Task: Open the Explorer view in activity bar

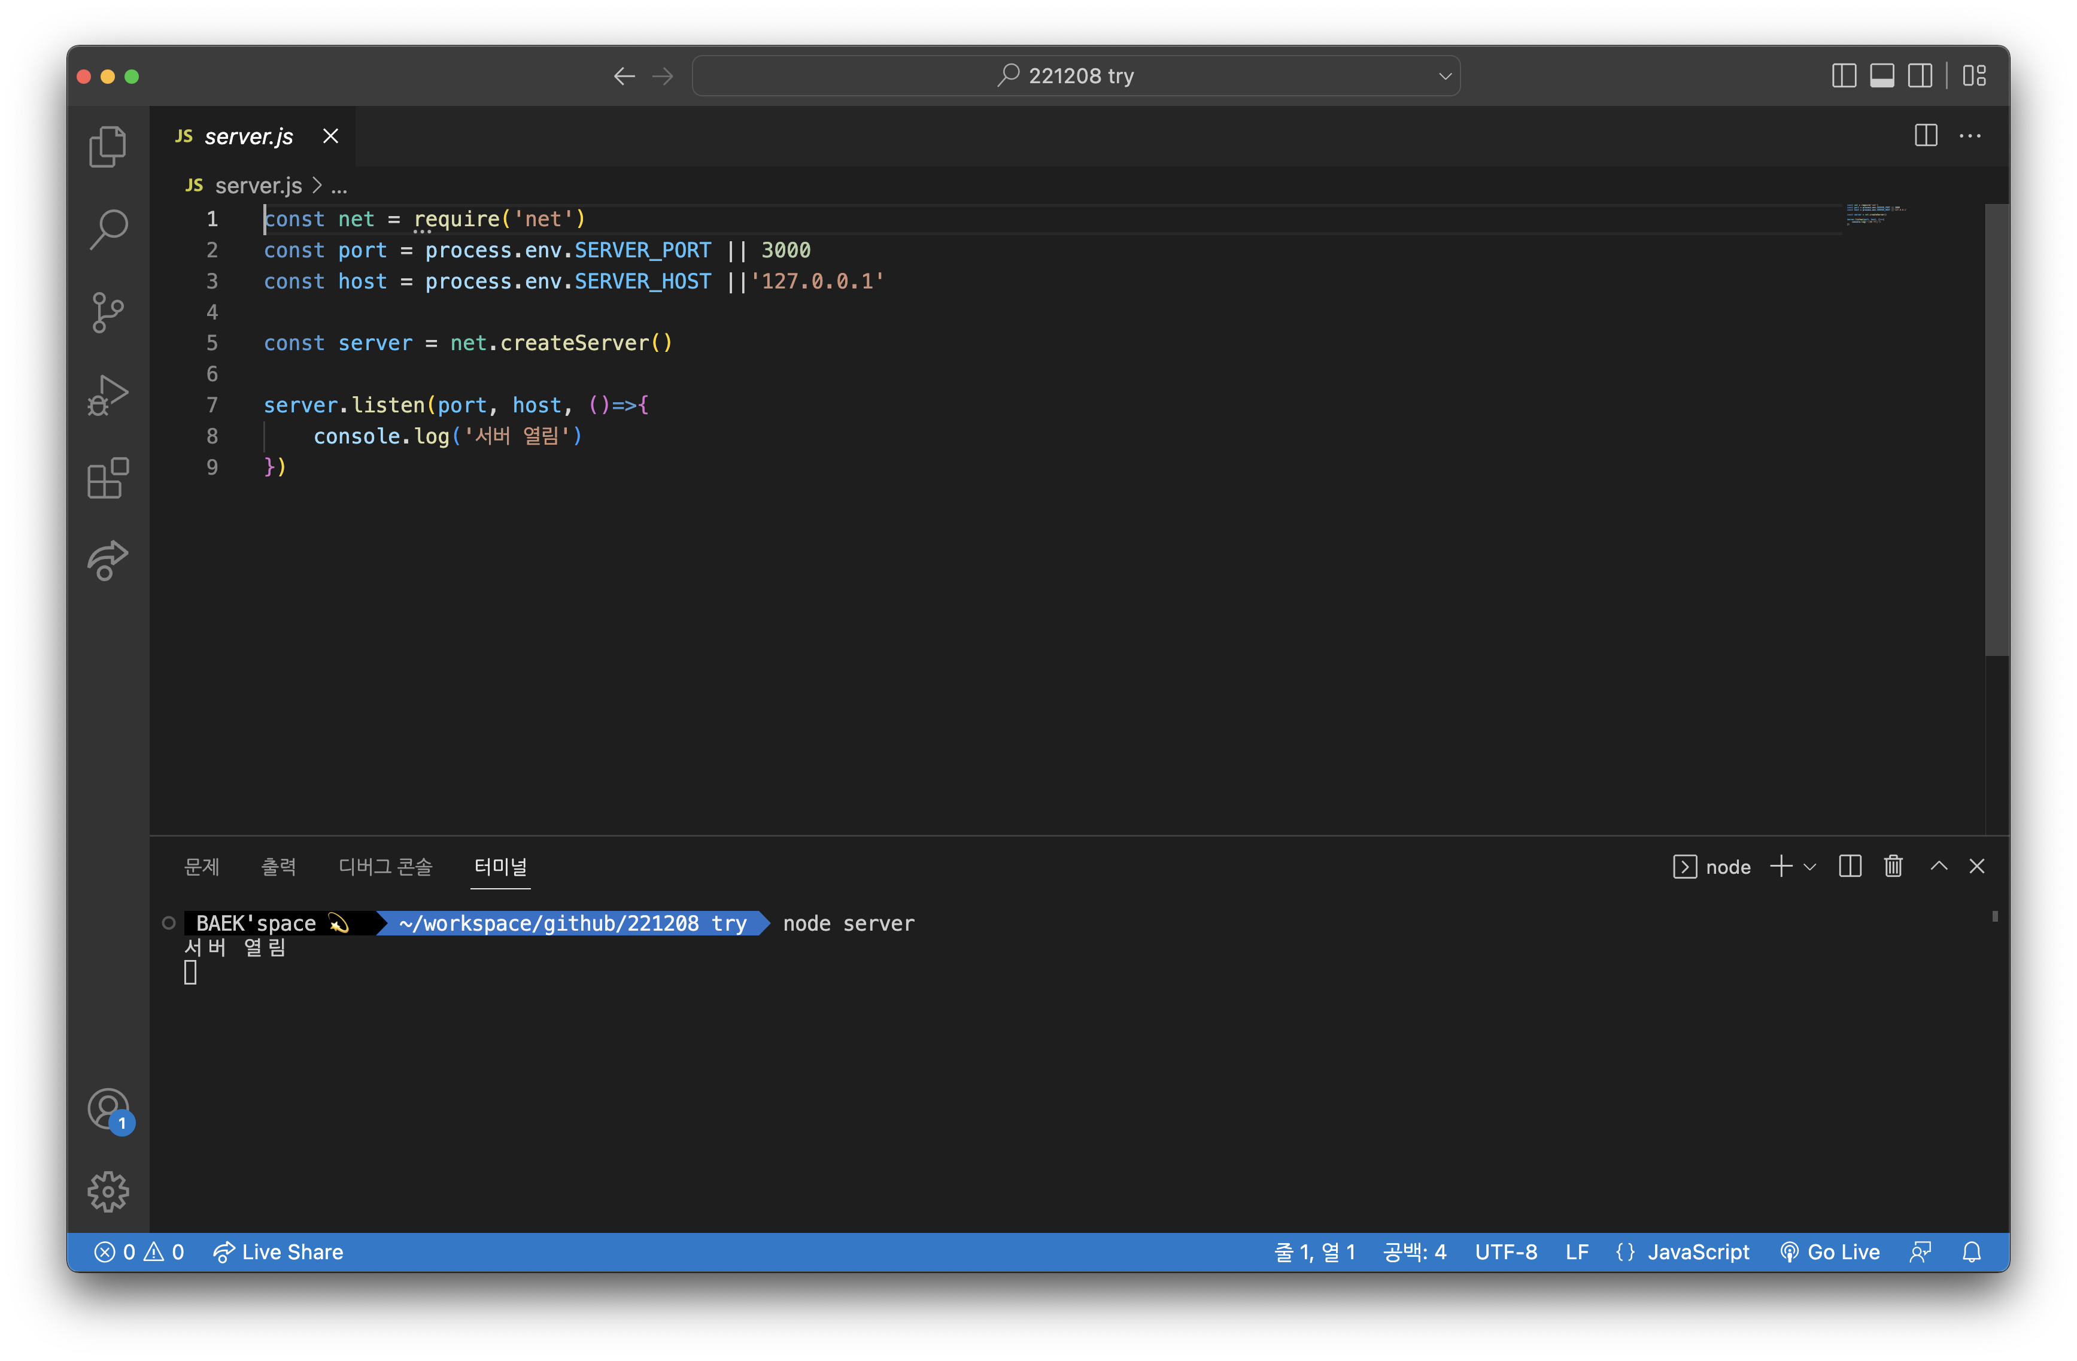Action: pos(107,147)
